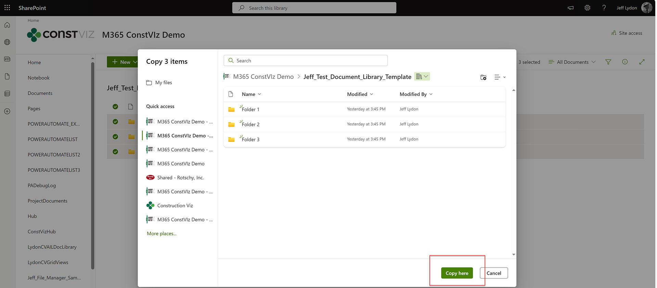Create new folder icon in copy dialog
The image size is (657, 288).
(483, 77)
